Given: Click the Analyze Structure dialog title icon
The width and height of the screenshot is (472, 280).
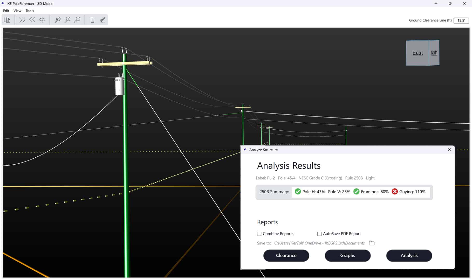Looking at the screenshot, I should click(245, 150).
